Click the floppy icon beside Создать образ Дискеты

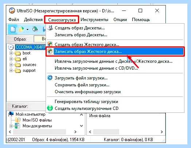(x=50, y=28)
